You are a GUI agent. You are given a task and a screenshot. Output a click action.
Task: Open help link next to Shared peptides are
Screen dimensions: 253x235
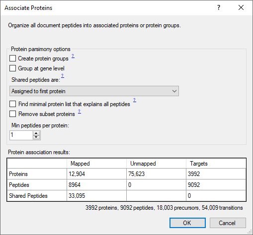click(x=63, y=76)
